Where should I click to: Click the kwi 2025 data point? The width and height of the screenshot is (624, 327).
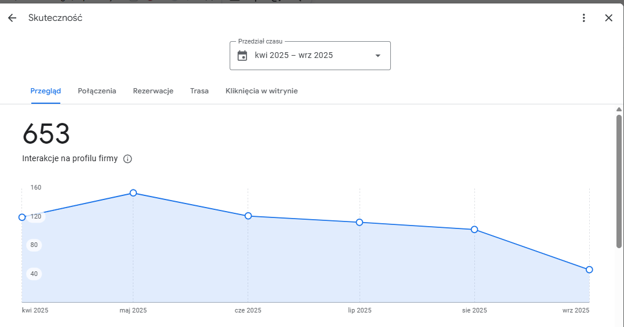click(22, 217)
